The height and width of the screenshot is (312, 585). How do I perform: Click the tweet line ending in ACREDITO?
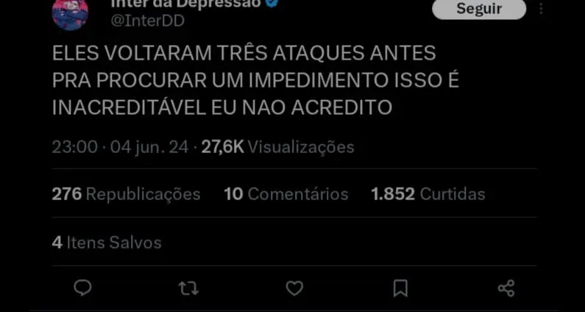(222, 107)
